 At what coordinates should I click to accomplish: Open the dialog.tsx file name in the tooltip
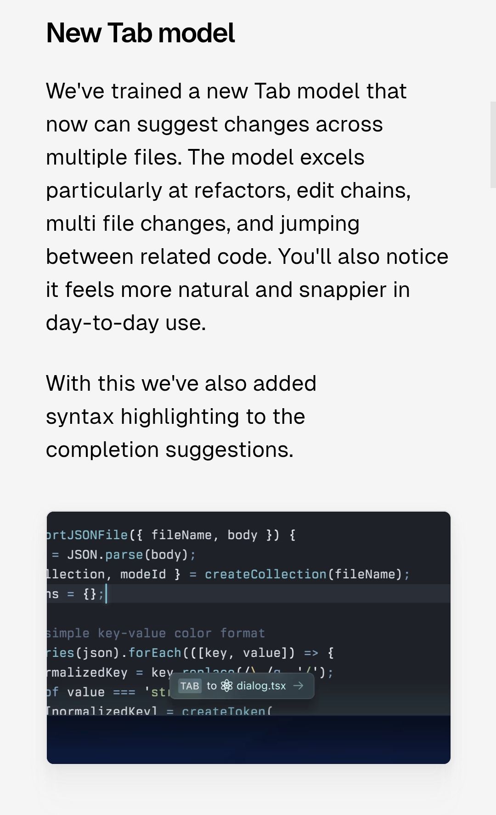pyautogui.click(x=261, y=686)
